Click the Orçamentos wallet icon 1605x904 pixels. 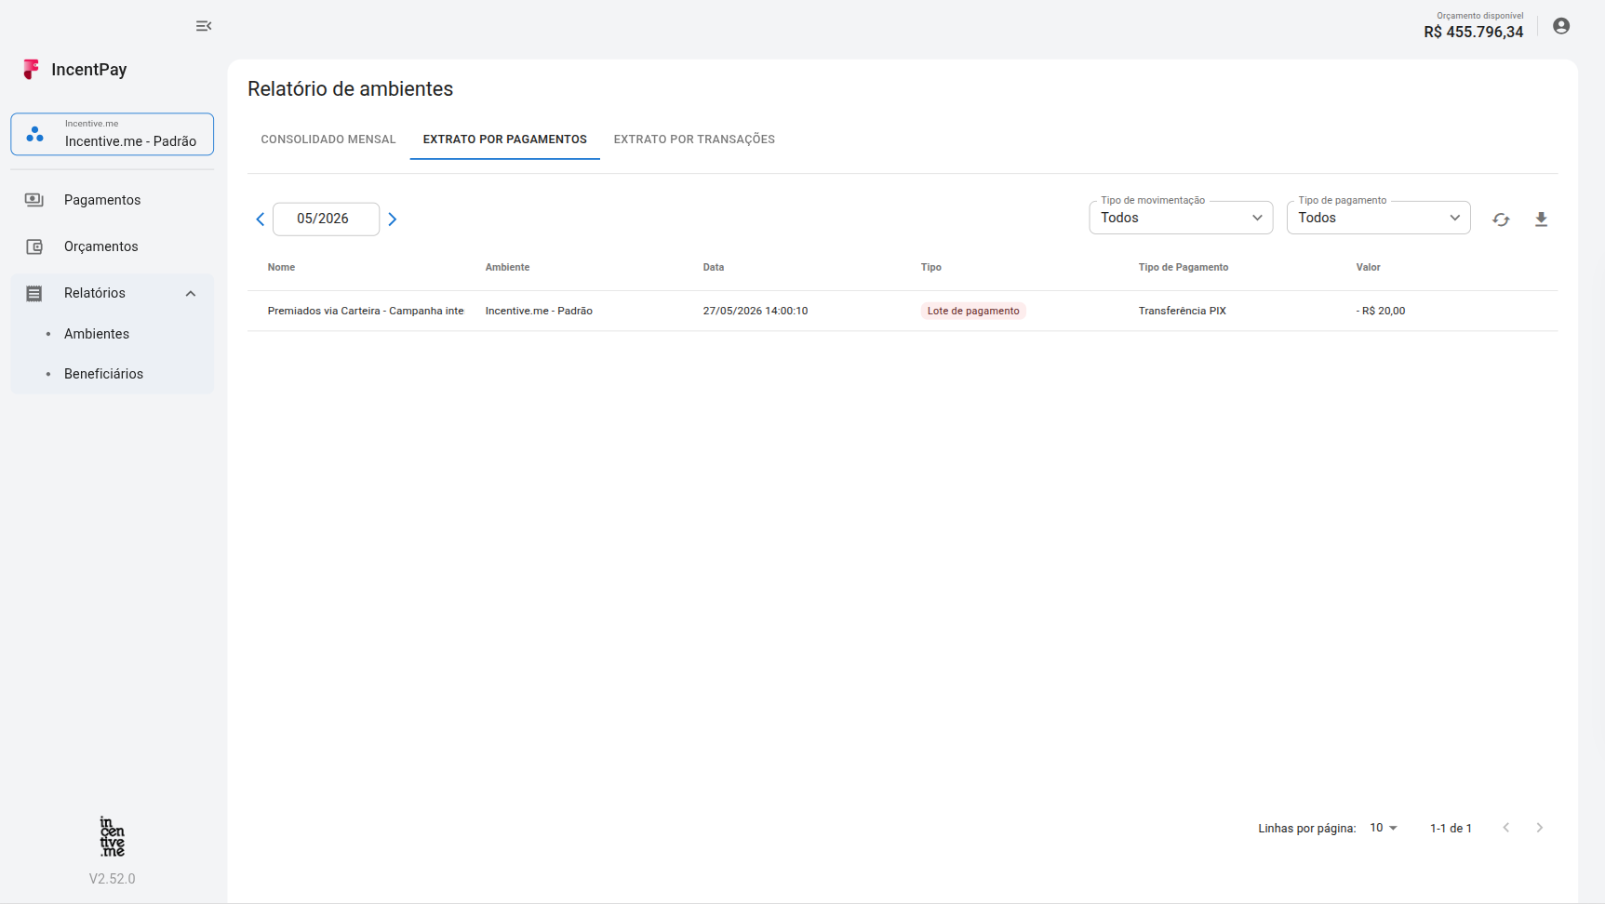point(34,246)
